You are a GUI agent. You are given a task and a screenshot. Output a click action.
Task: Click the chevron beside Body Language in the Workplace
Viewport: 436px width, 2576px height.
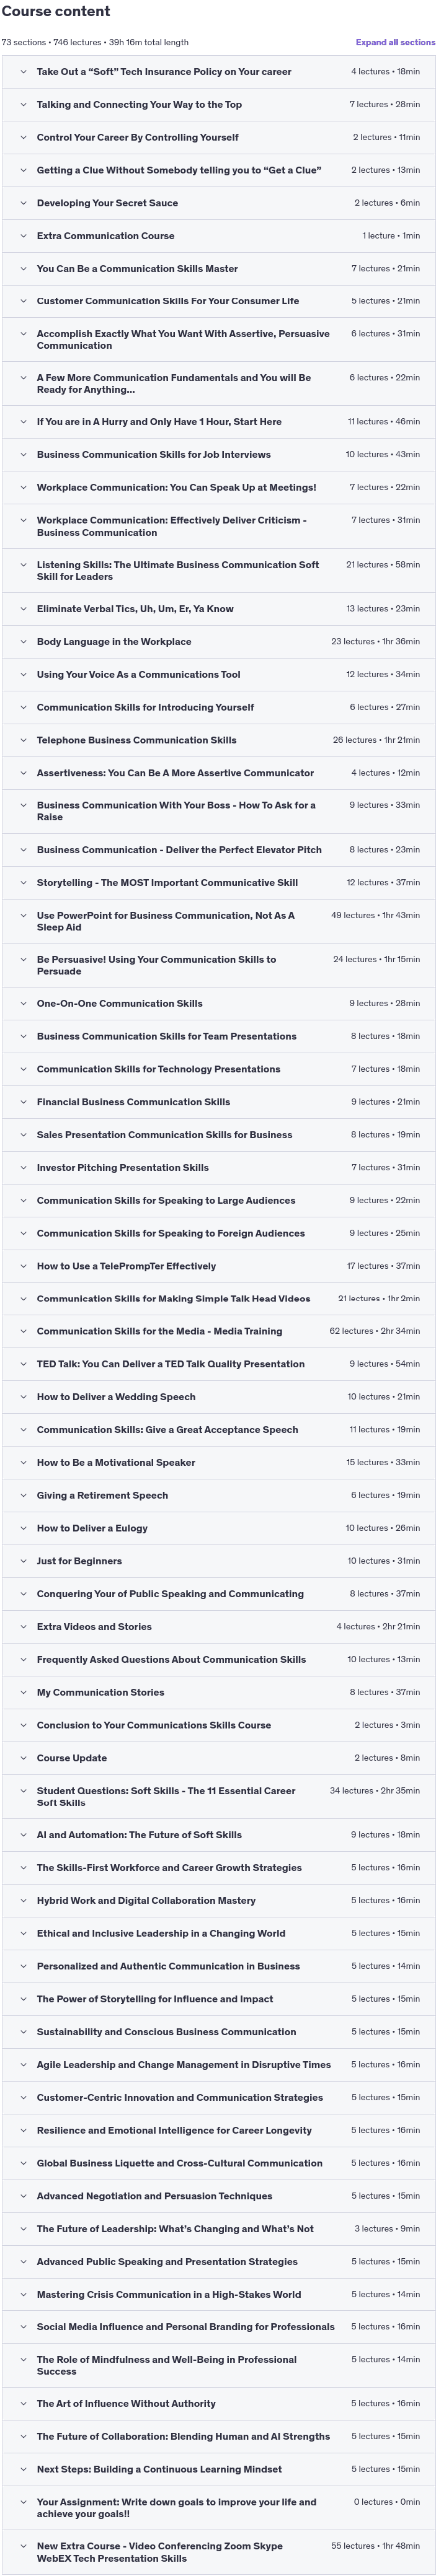(23, 642)
